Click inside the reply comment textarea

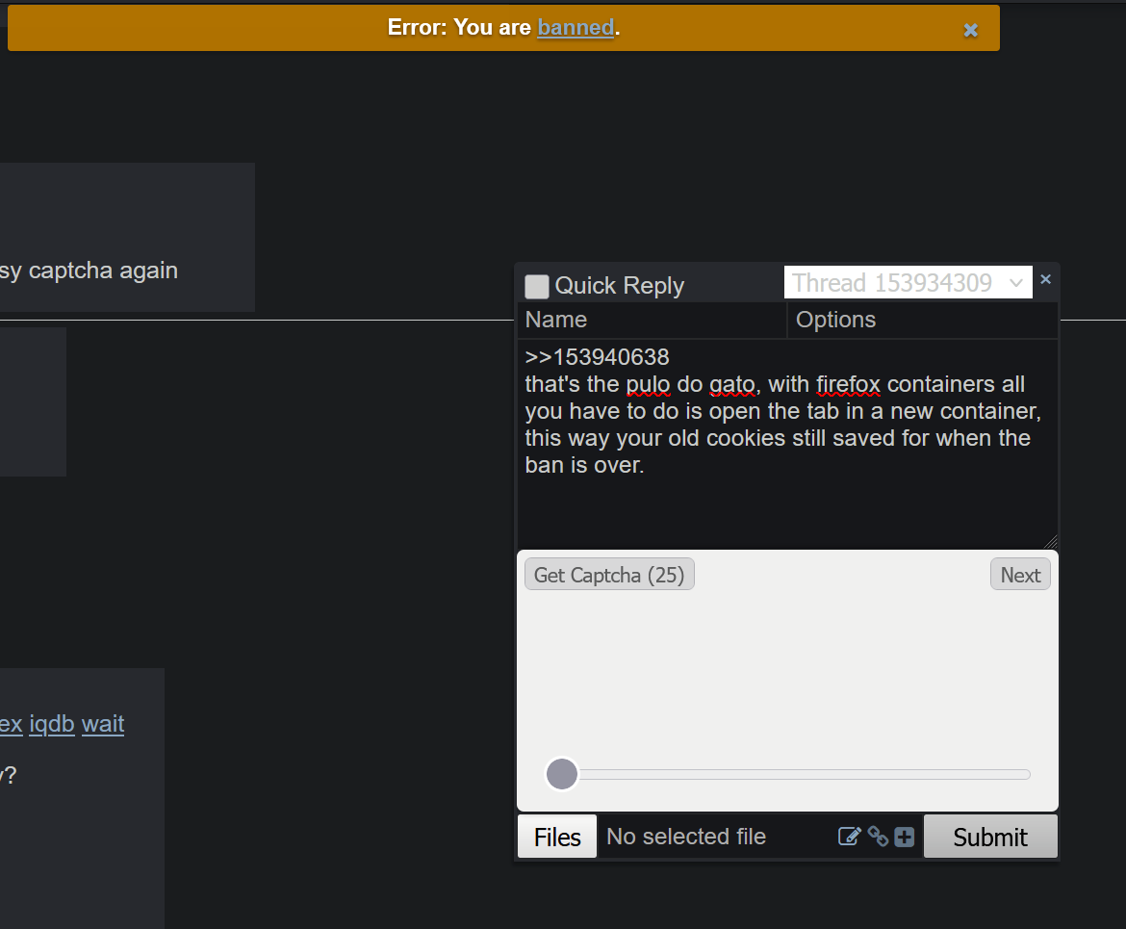(x=788, y=444)
